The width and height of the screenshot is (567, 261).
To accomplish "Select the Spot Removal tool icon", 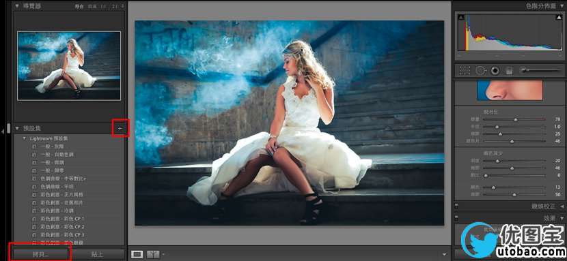I will tap(480, 71).
